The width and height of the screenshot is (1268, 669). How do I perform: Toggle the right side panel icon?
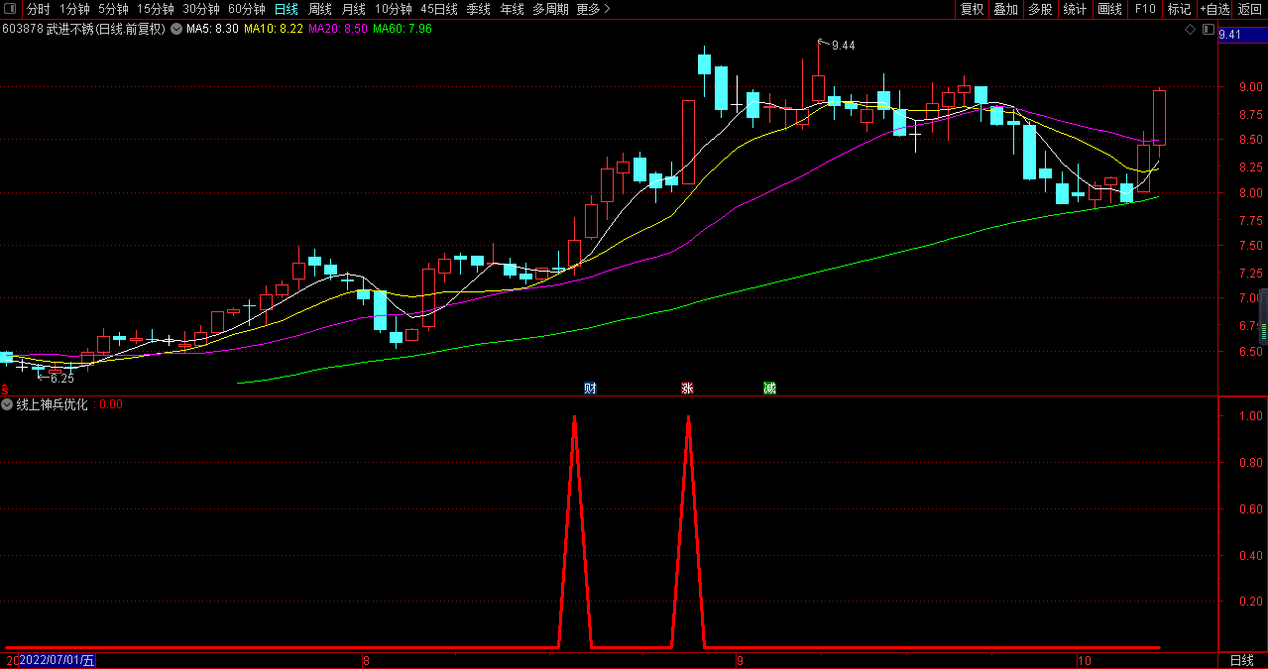tap(1207, 30)
